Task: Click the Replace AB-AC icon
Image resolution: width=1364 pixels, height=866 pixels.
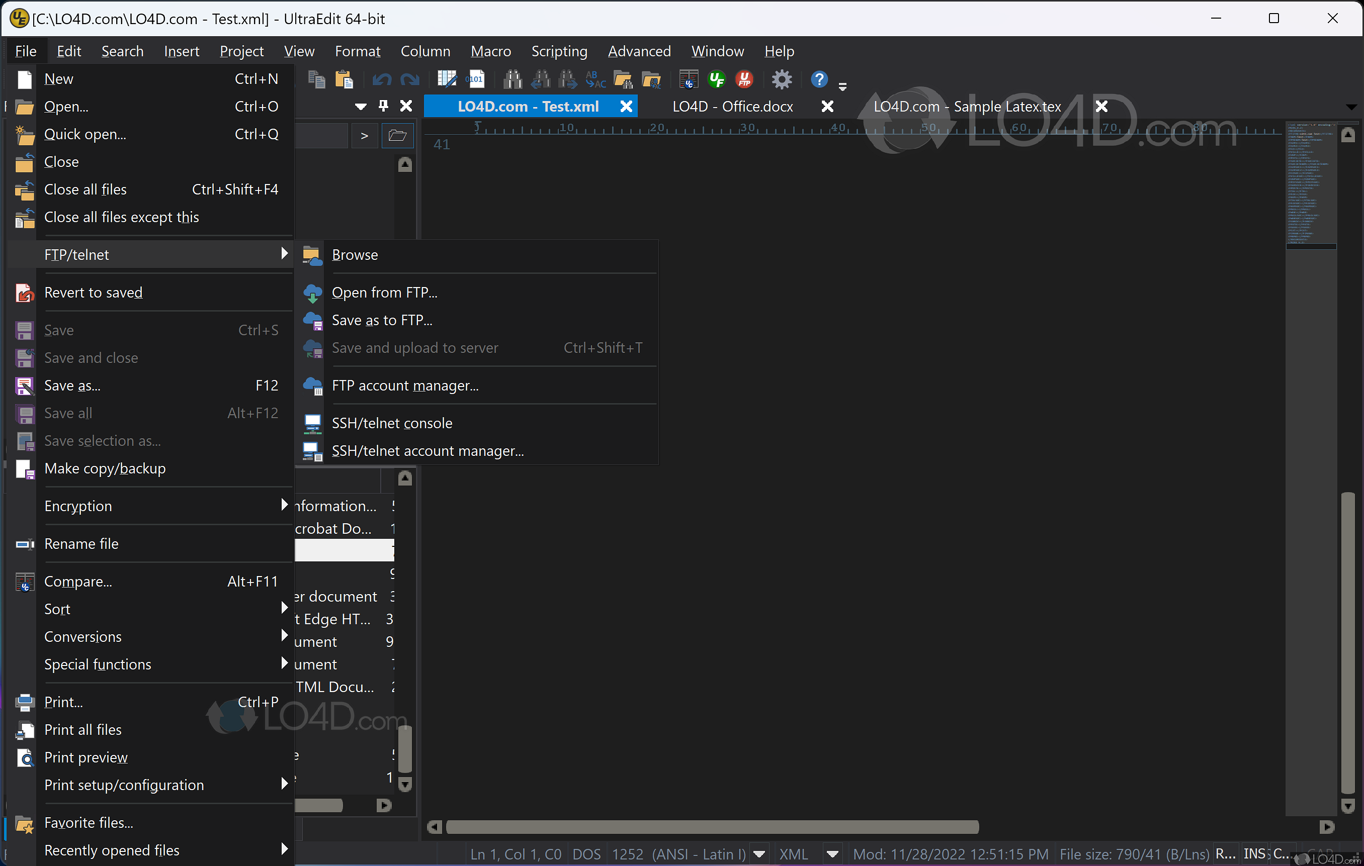Action: coord(595,79)
